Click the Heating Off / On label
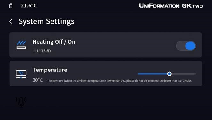This screenshot has width=212, height=120. coord(54,42)
